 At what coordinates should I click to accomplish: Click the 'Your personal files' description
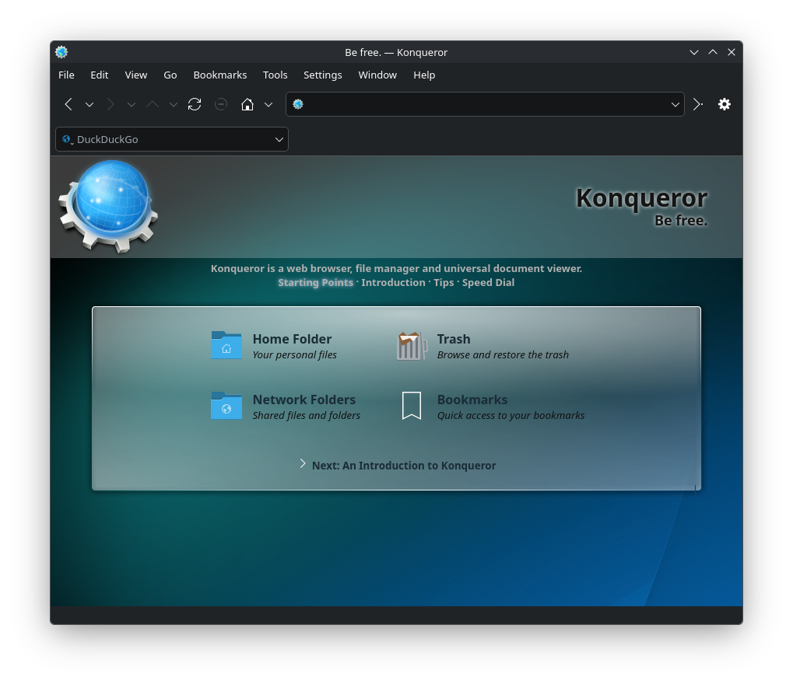294,354
